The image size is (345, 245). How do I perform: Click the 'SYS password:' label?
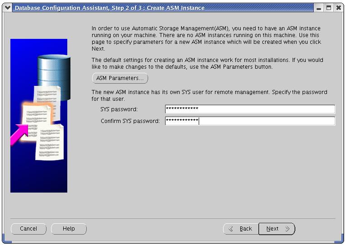tap(119, 109)
